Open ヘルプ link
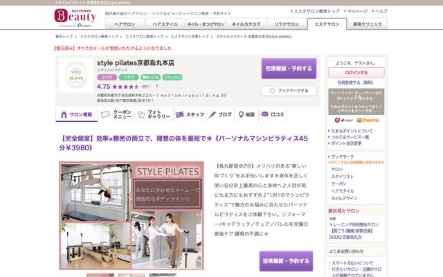 click(381, 11)
